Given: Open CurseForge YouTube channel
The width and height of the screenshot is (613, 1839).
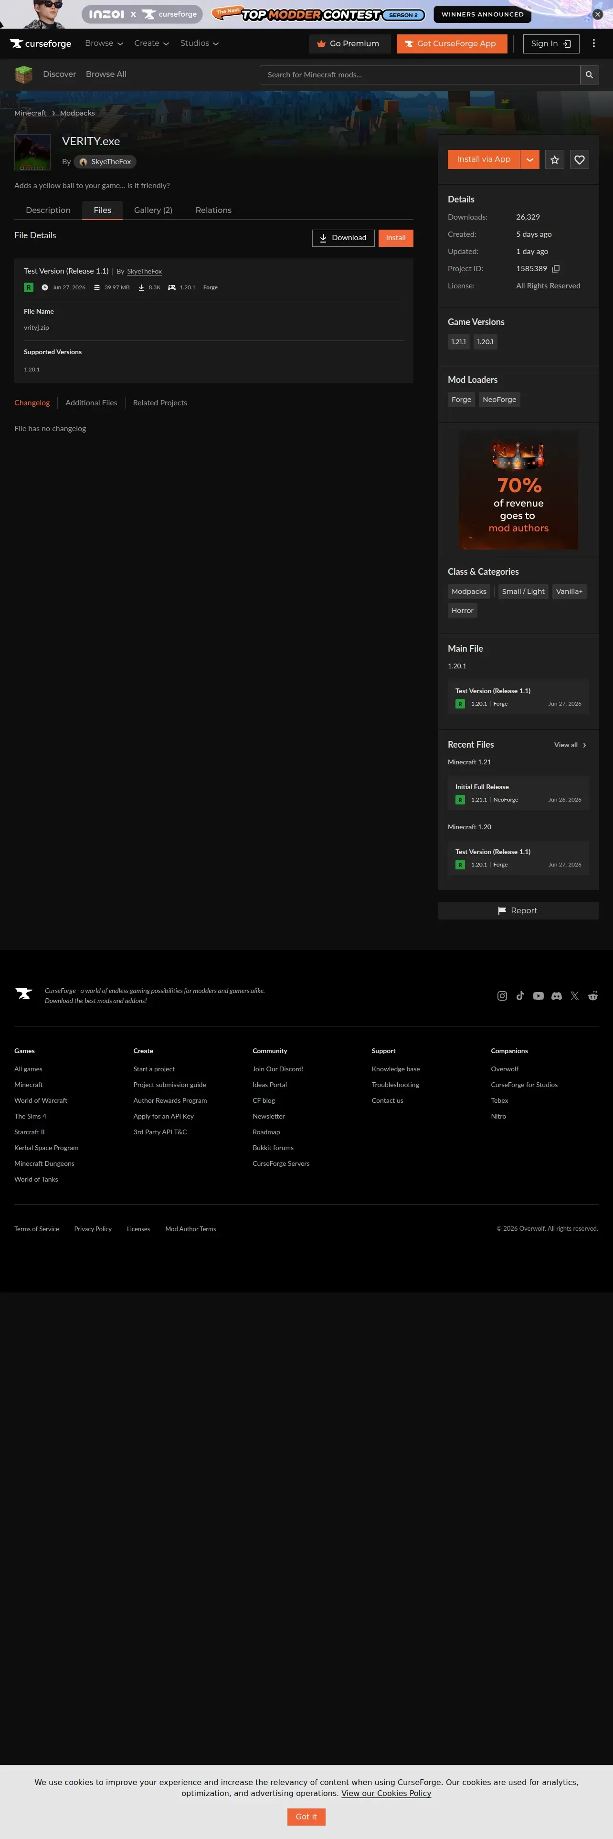Looking at the screenshot, I should click(x=538, y=996).
